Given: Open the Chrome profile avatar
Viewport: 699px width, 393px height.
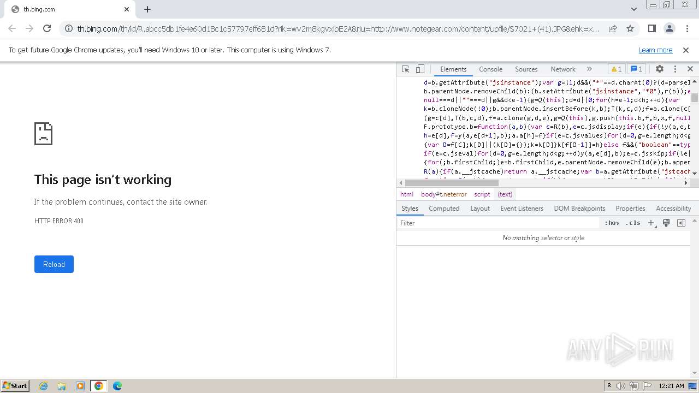Looking at the screenshot, I should (x=669, y=29).
